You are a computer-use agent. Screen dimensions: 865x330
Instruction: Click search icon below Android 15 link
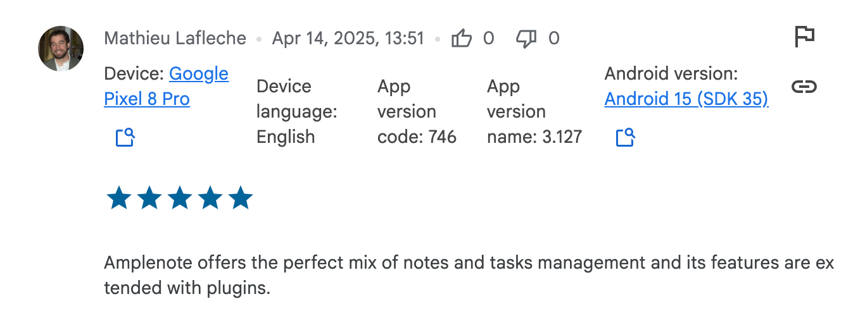(x=626, y=137)
